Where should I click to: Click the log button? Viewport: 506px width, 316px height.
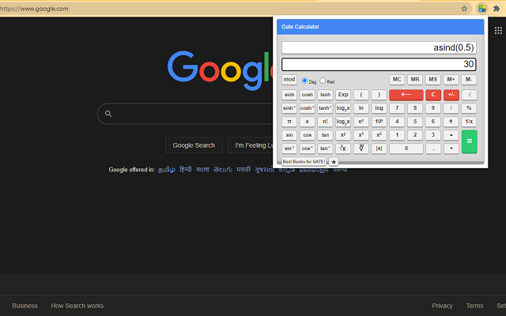coord(379,108)
